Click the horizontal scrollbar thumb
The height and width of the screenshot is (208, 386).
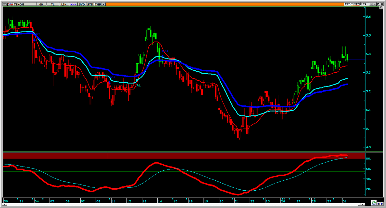tap(359, 204)
